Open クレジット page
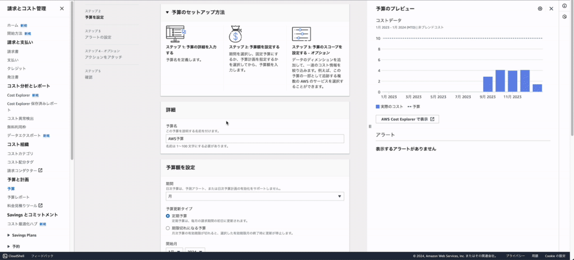Viewport: 574px width, 260px height. pyautogui.click(x=17, y=68)
